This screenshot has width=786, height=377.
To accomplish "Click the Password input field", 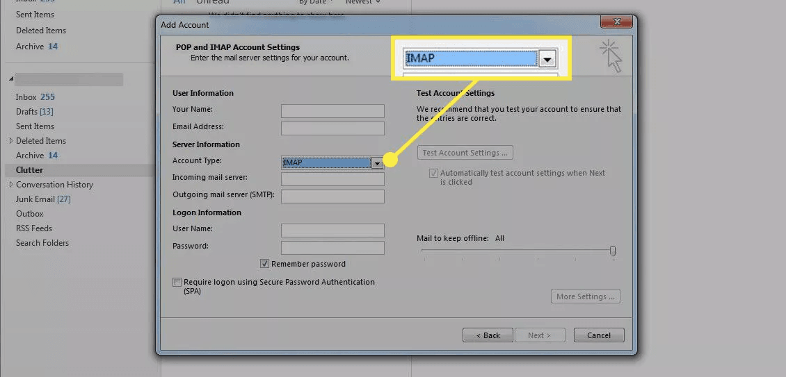I will click(x=332, y=248).
